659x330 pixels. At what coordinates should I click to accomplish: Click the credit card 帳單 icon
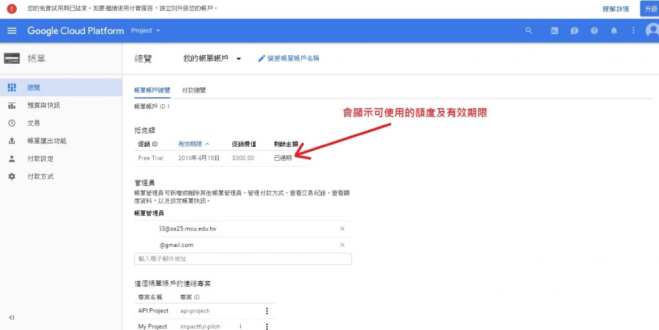click(12, 59)
